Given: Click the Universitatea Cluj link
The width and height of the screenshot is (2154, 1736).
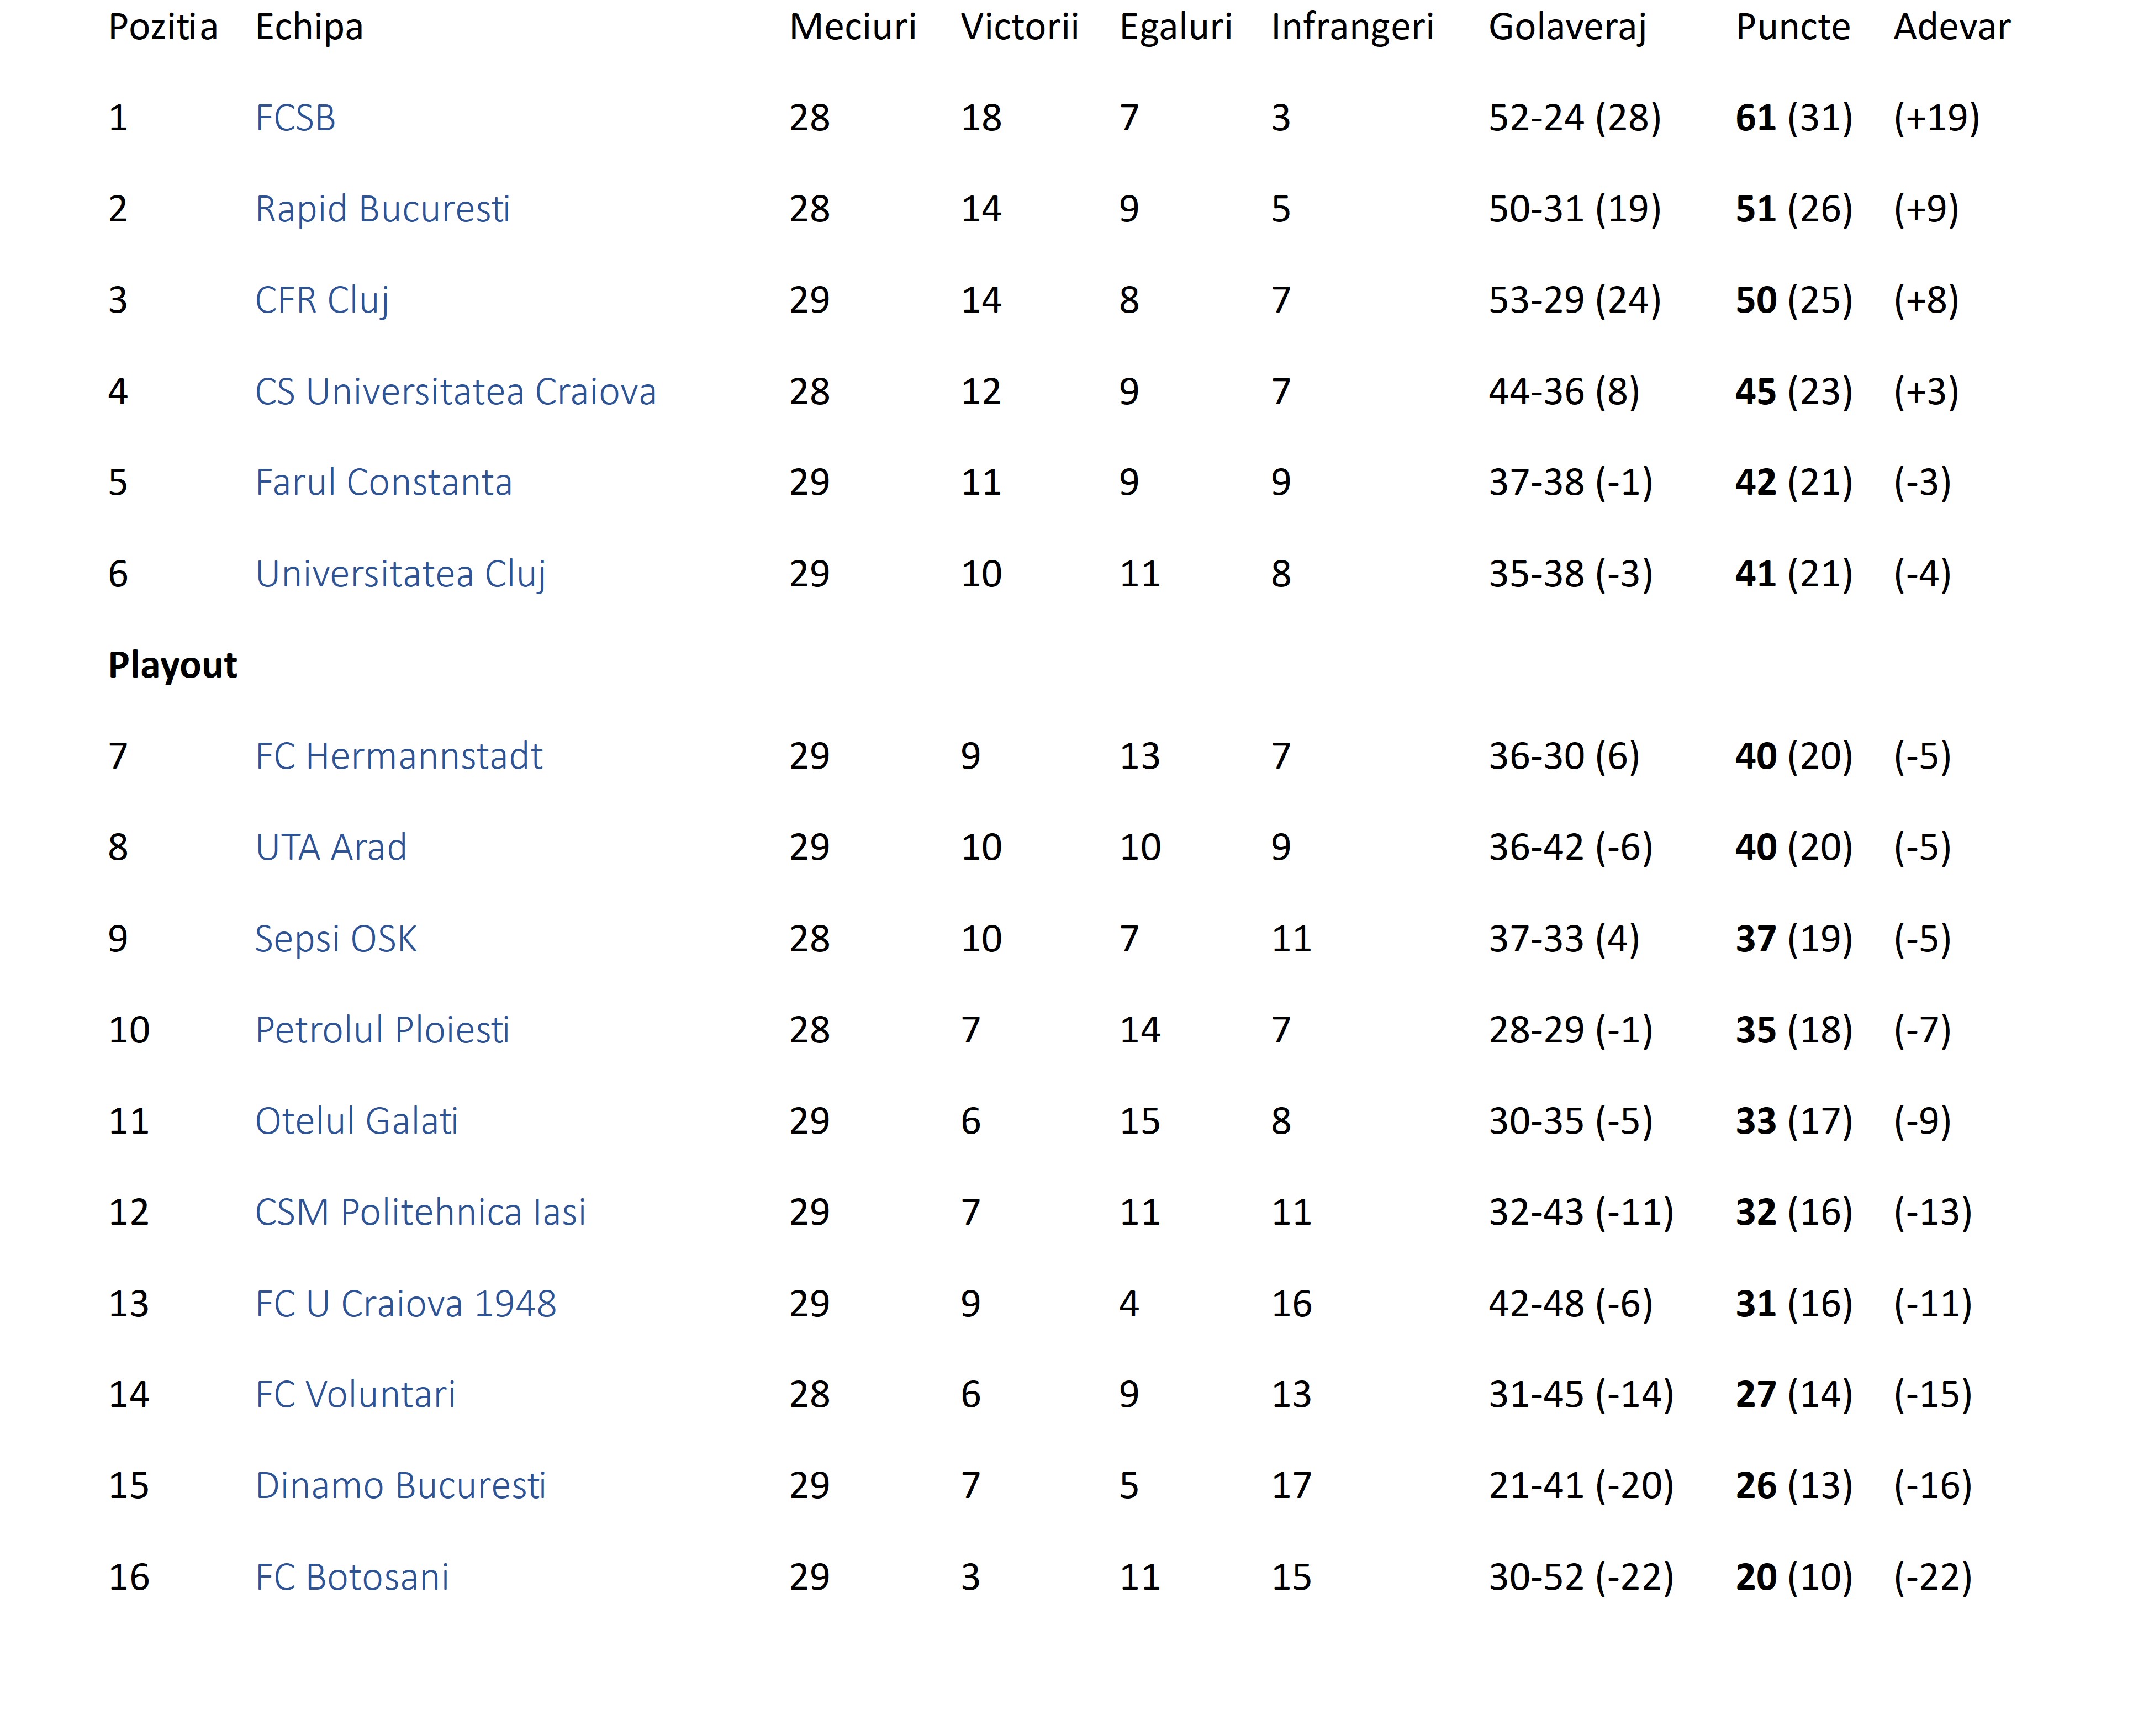Looking at the screenshot, I should (400, 574).
